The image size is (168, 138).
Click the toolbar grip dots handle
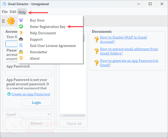(3, 21)
